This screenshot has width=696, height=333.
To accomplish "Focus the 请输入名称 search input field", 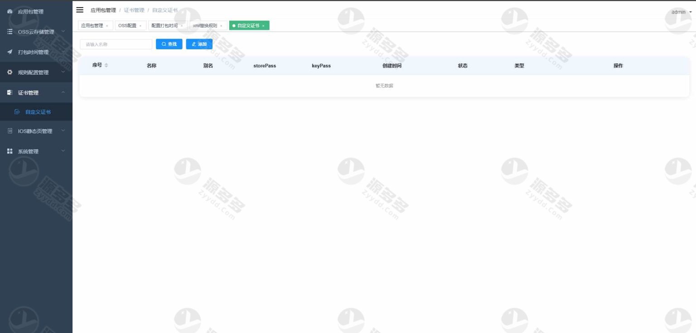I will tap(116, 44).
